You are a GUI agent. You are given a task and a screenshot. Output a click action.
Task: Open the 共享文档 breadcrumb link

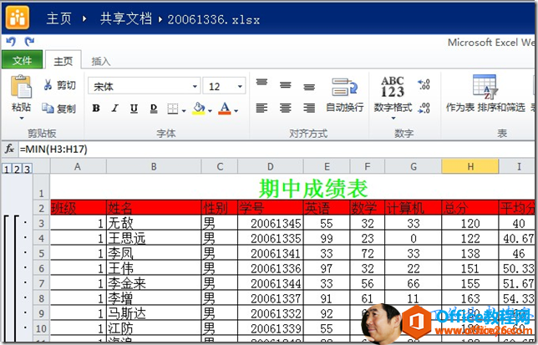125,19
